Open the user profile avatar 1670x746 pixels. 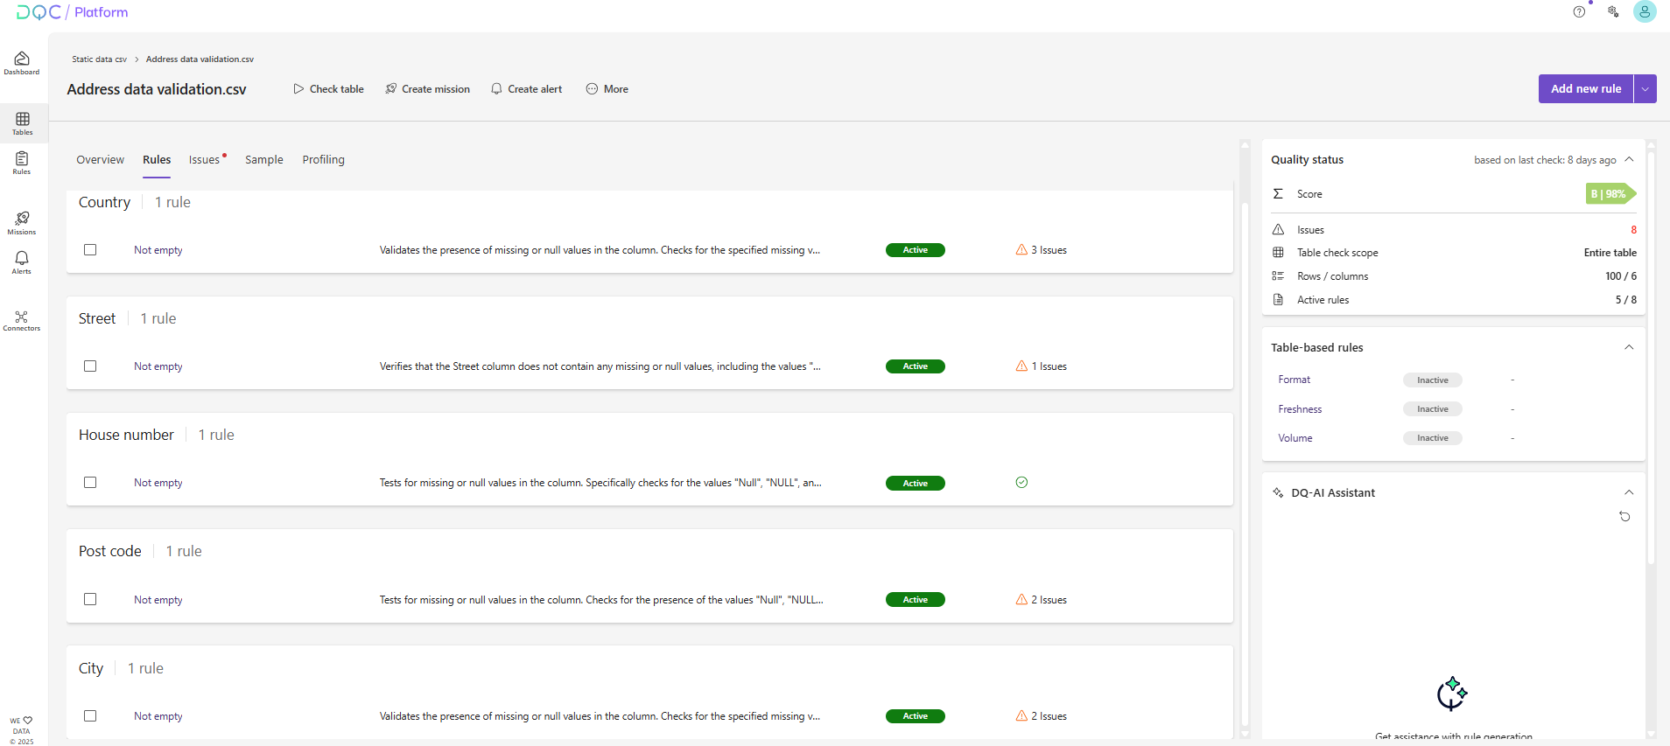tap(1645, 12)
